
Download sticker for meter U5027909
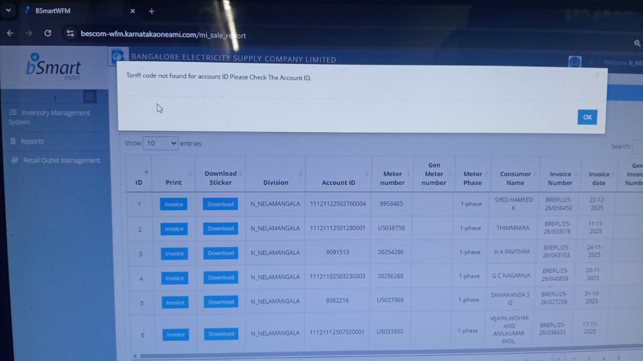(221, 302)
